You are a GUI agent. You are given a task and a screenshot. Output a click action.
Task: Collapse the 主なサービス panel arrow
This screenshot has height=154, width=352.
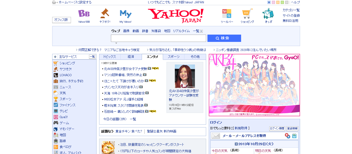point(55,57)
